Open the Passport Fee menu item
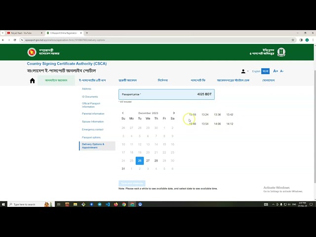 click(x=198, y=80)
